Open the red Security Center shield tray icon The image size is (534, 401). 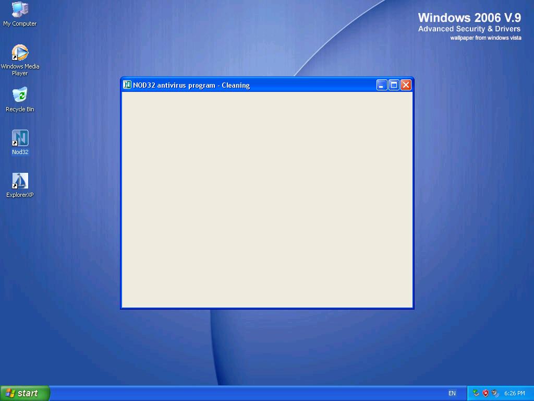(486, 393)
